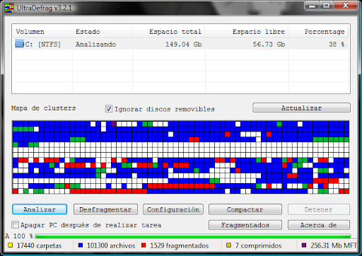The width and height of the screenshot is (362, 256).
Task: Click the Porcentage column header
Action: pyautogui.click(x=319, y=32)
